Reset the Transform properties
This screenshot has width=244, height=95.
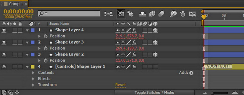pyautogui.click(x=120, y=85)
